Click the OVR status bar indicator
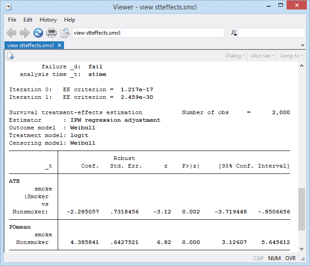 coord(290,258)
